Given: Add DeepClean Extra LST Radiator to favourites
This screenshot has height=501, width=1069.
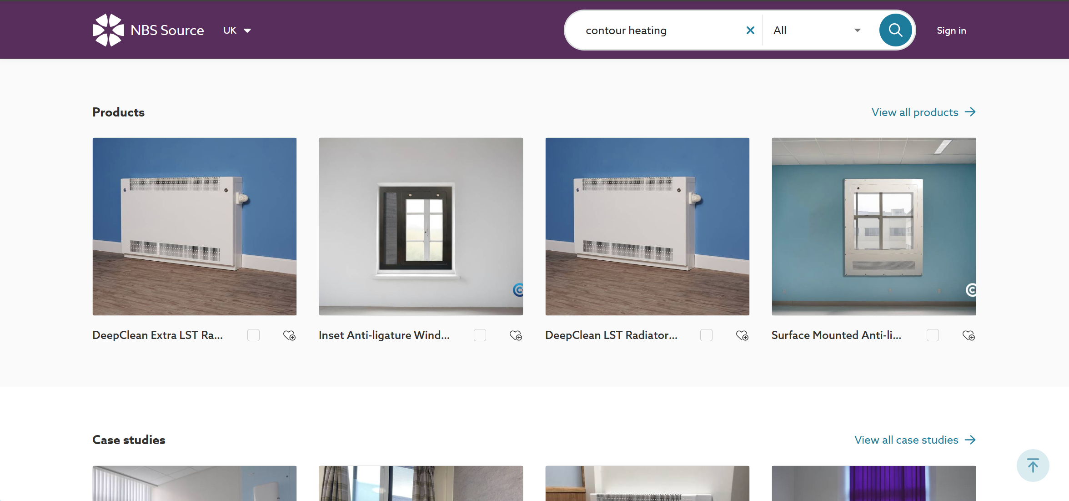Looking at the screenshot, I should coord(289,335).
